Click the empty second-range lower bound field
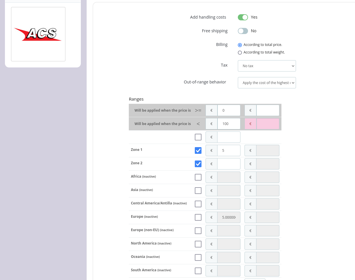 (x=268, y=110)
